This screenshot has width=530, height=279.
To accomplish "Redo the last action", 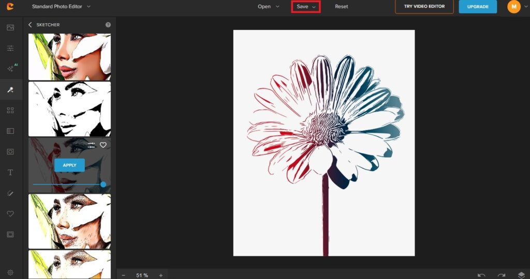I will coord(501,275).
